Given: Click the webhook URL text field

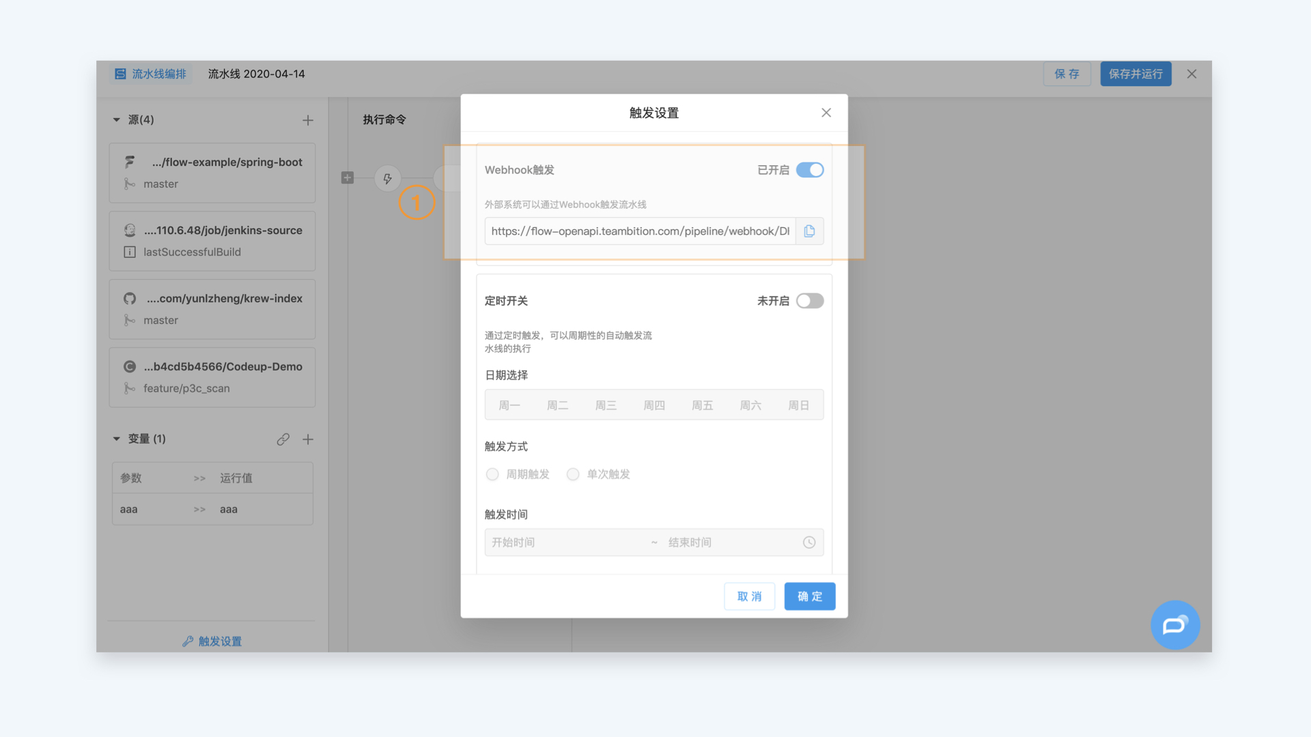Looking at the screenshot, I should [640, 231].
